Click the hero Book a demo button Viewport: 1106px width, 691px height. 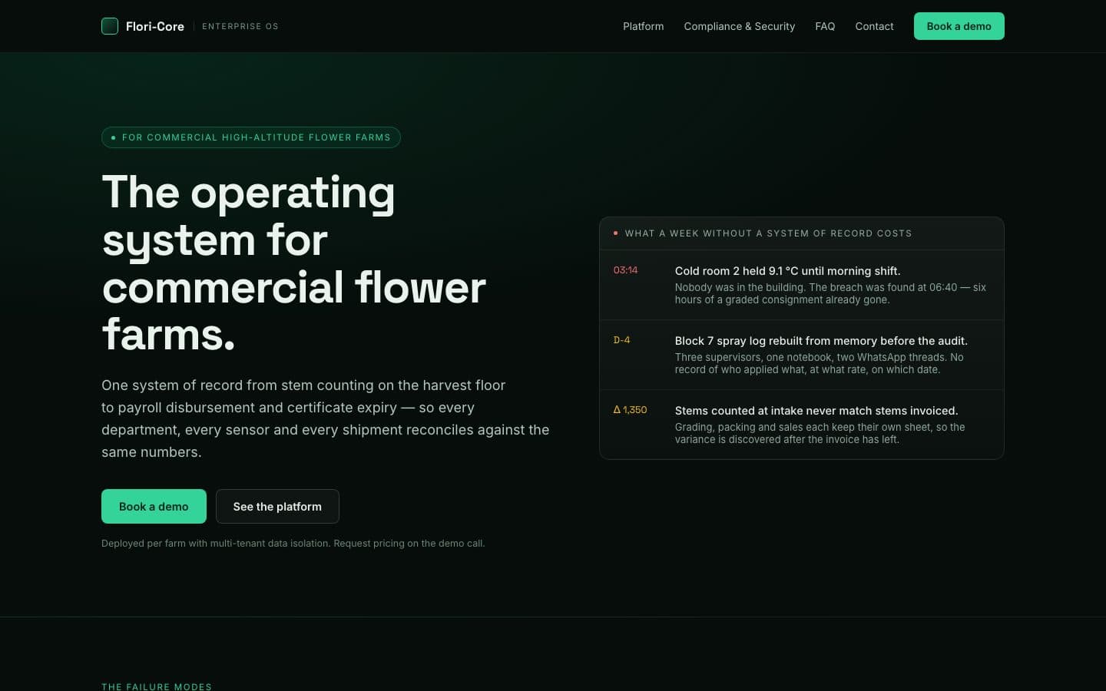pos(154,507)
